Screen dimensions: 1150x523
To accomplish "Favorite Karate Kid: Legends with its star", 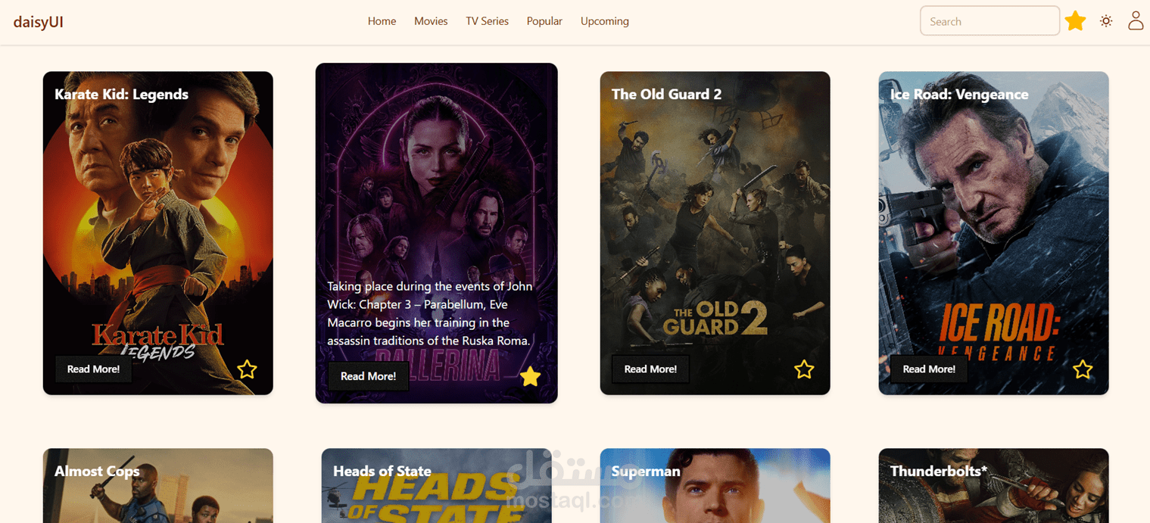I will click(247, 369).
